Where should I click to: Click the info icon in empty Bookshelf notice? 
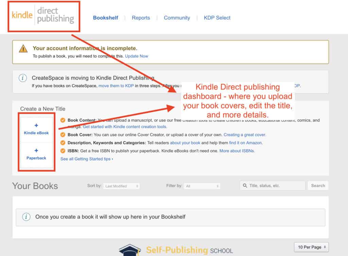coord(27,217)
